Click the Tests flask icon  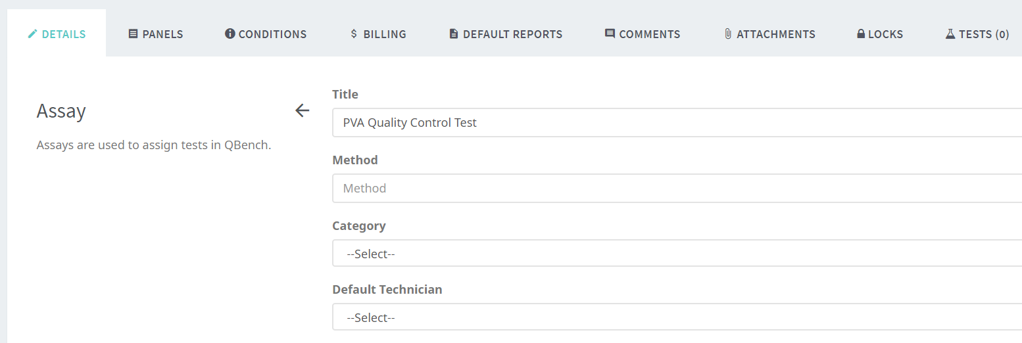(950, 34)
